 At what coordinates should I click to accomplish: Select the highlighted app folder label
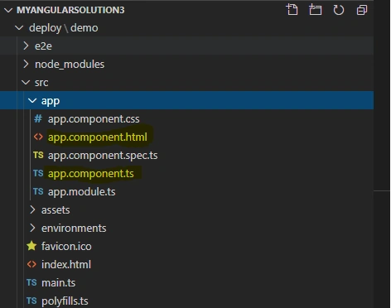51,101
